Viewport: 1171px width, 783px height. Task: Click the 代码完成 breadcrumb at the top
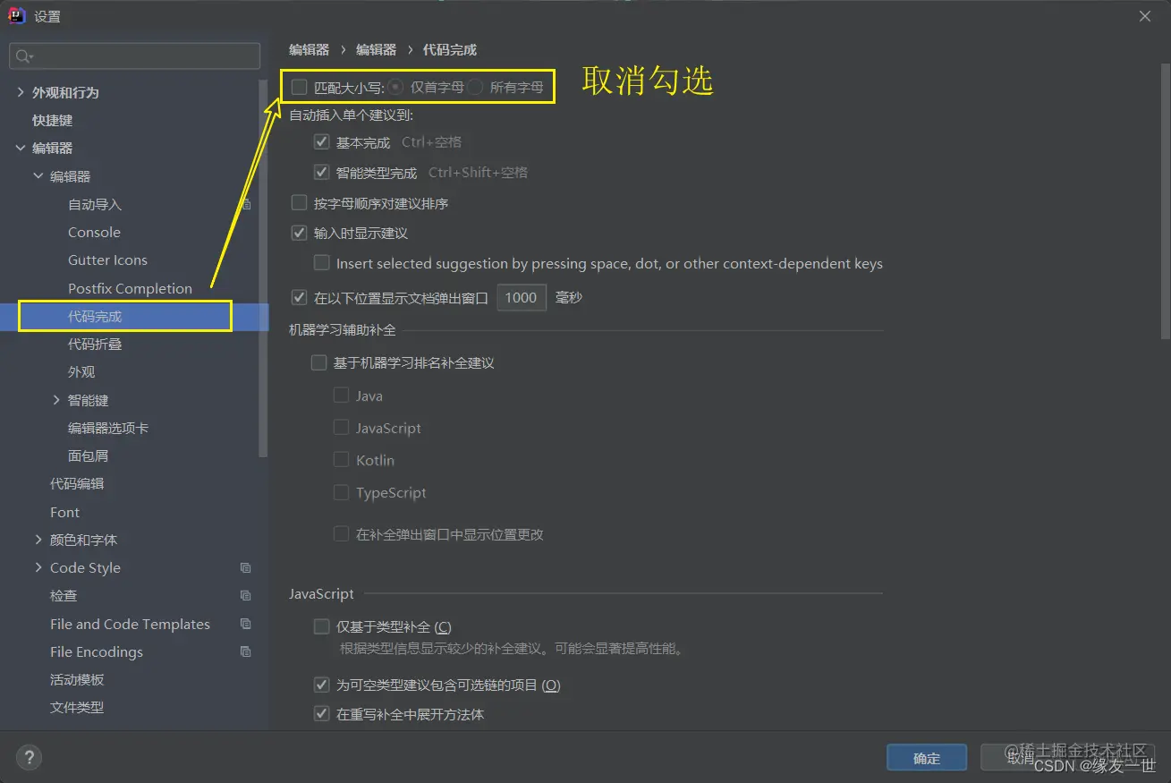[x=448, y=49]
